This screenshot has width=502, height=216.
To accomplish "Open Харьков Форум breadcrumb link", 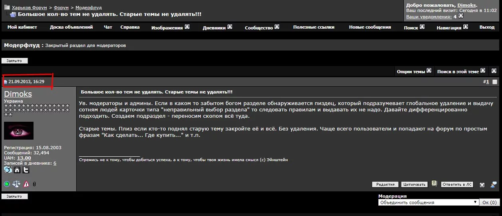I will click(x=29, y=8).
